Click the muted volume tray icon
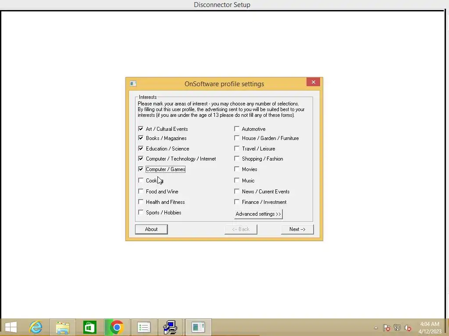Image resolution: width=449 pixels, height=336 pixels. pos(407,328)
